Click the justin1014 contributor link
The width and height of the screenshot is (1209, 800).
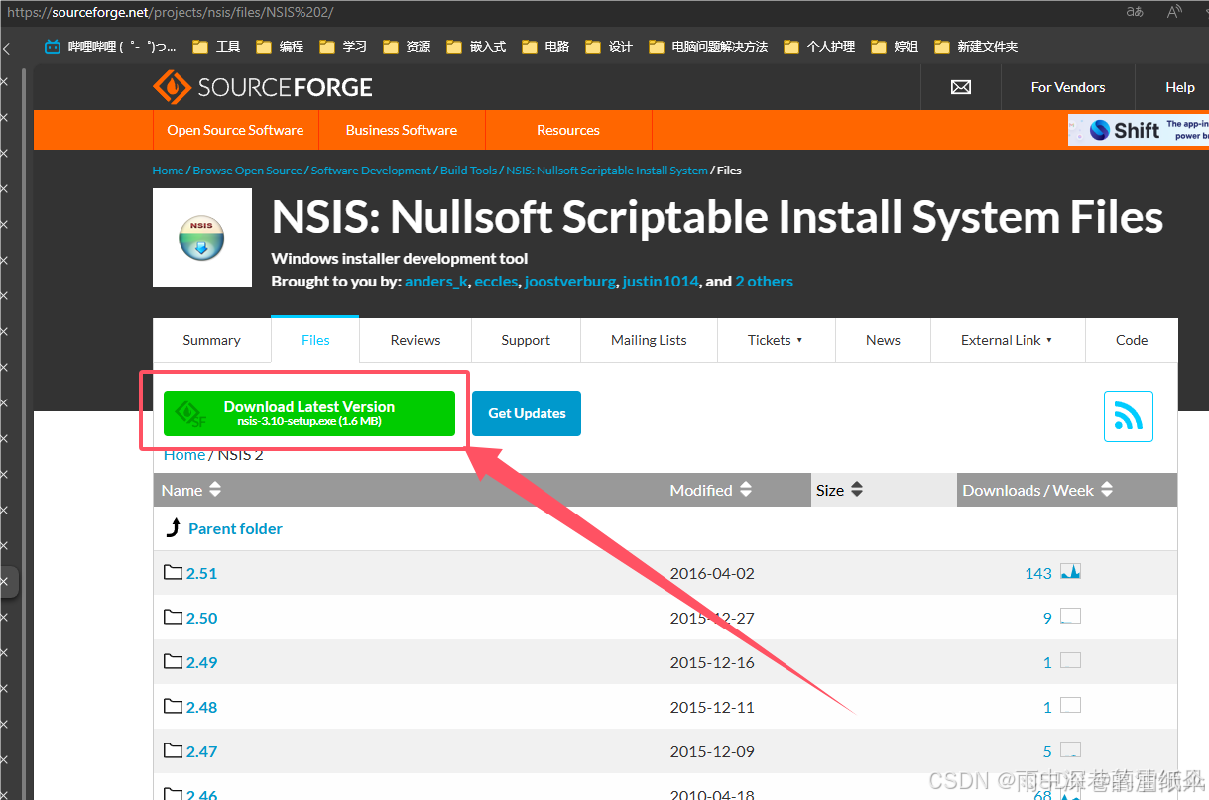point(662,282)
